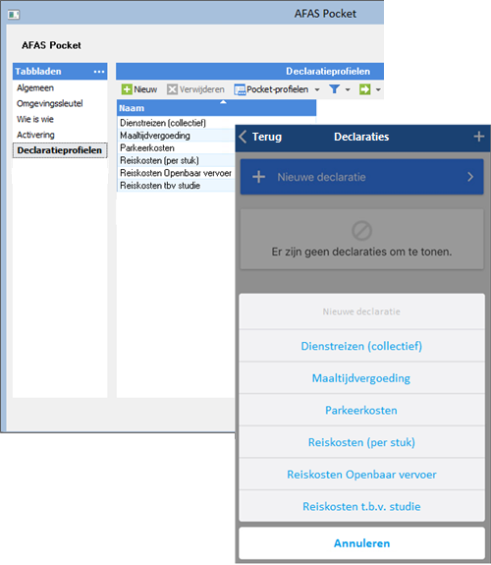Viewport: 491px width, 565px height.
Task: Choose Maaltijdvergoeding in the action sheet
Action: pyautogui.click(x=361, y=378)
